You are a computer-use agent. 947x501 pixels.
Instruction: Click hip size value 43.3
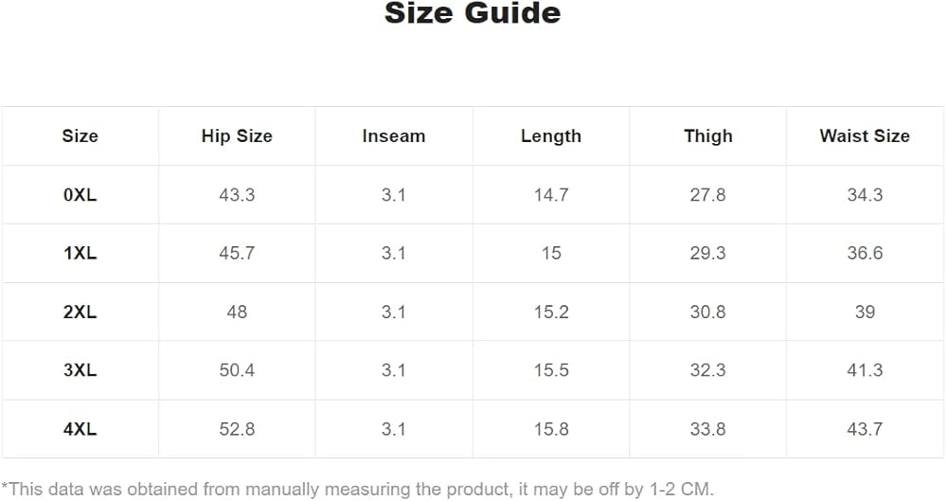237,195
